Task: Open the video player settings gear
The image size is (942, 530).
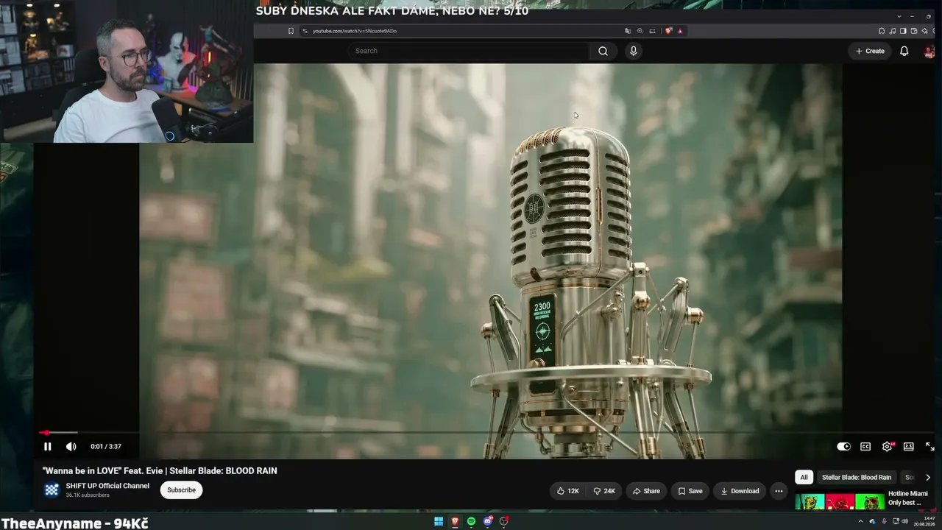Action: tap(888, 447)
